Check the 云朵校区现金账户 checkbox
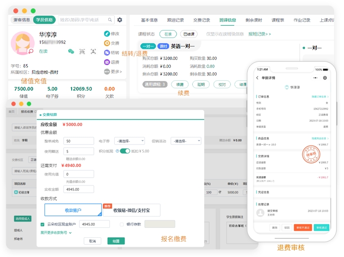The width and height of the screenshot is (344, 257). pos(43,224)
